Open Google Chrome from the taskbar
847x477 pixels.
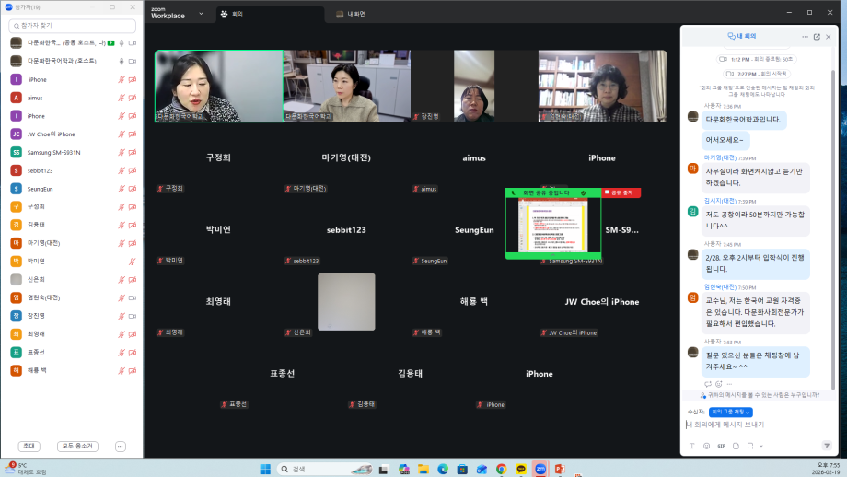501,469
